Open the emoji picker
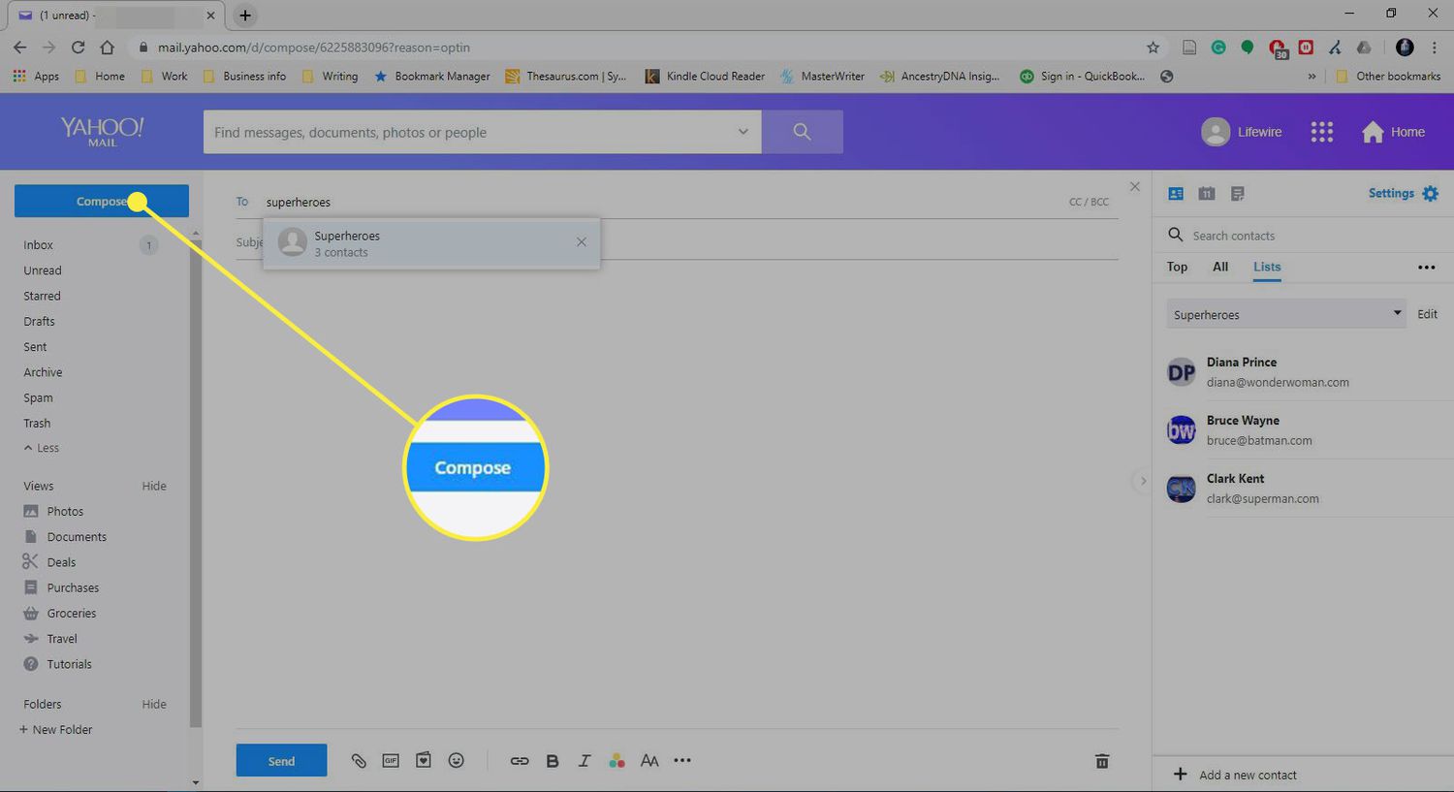 [x=457, y=760]
